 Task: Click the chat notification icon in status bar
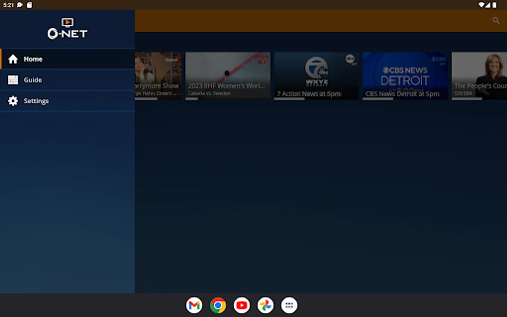coord(20,5)
